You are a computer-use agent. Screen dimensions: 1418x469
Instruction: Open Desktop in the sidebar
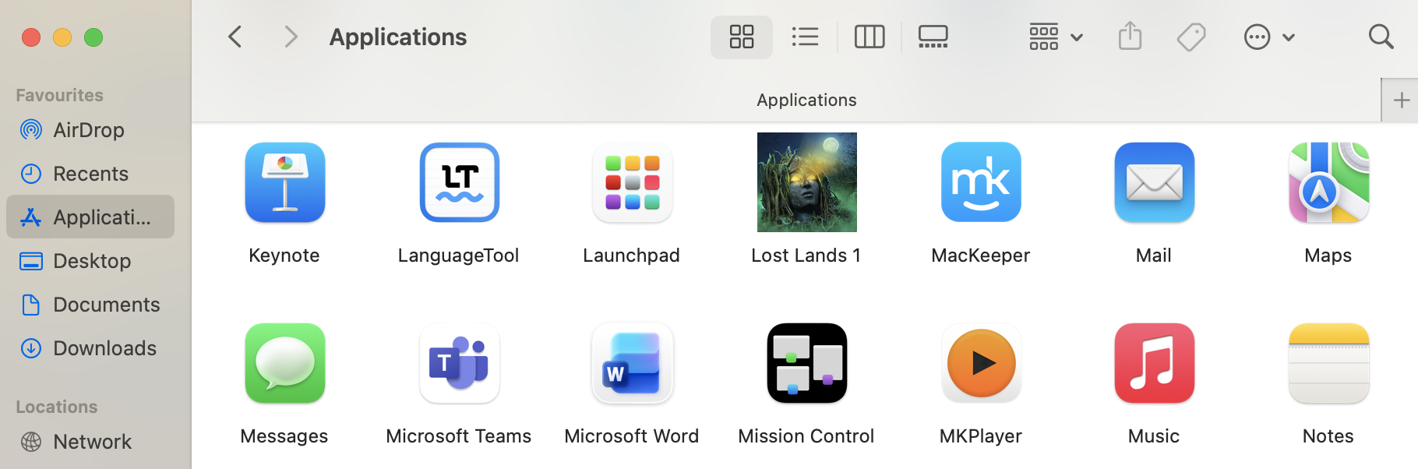pos(90,261)
